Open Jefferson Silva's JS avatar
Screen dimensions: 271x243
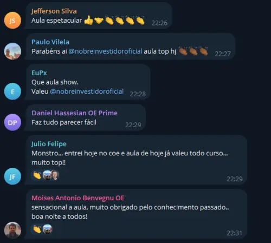[x=12, y=21]
